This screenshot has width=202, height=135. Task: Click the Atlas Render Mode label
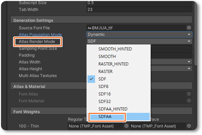click(37, 42)
